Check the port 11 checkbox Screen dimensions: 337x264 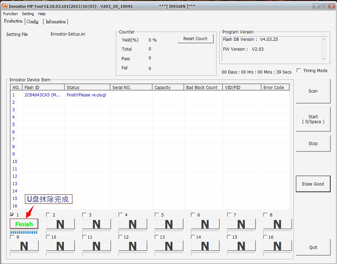[84, 237]
